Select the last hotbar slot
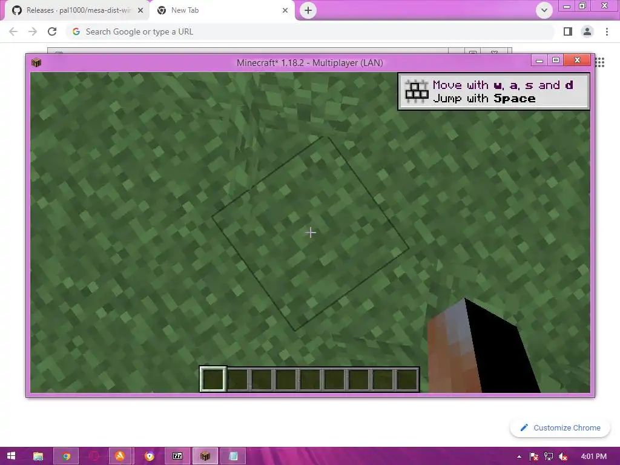Image resolution: width=620 pixels, height=465 pixels. coord(407,380)
